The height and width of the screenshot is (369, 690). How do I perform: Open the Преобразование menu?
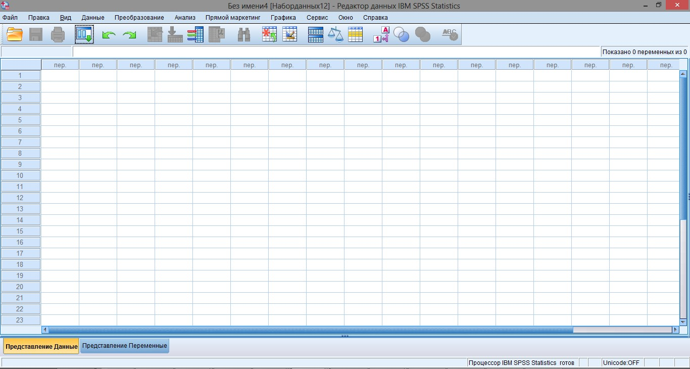(139, 17)
